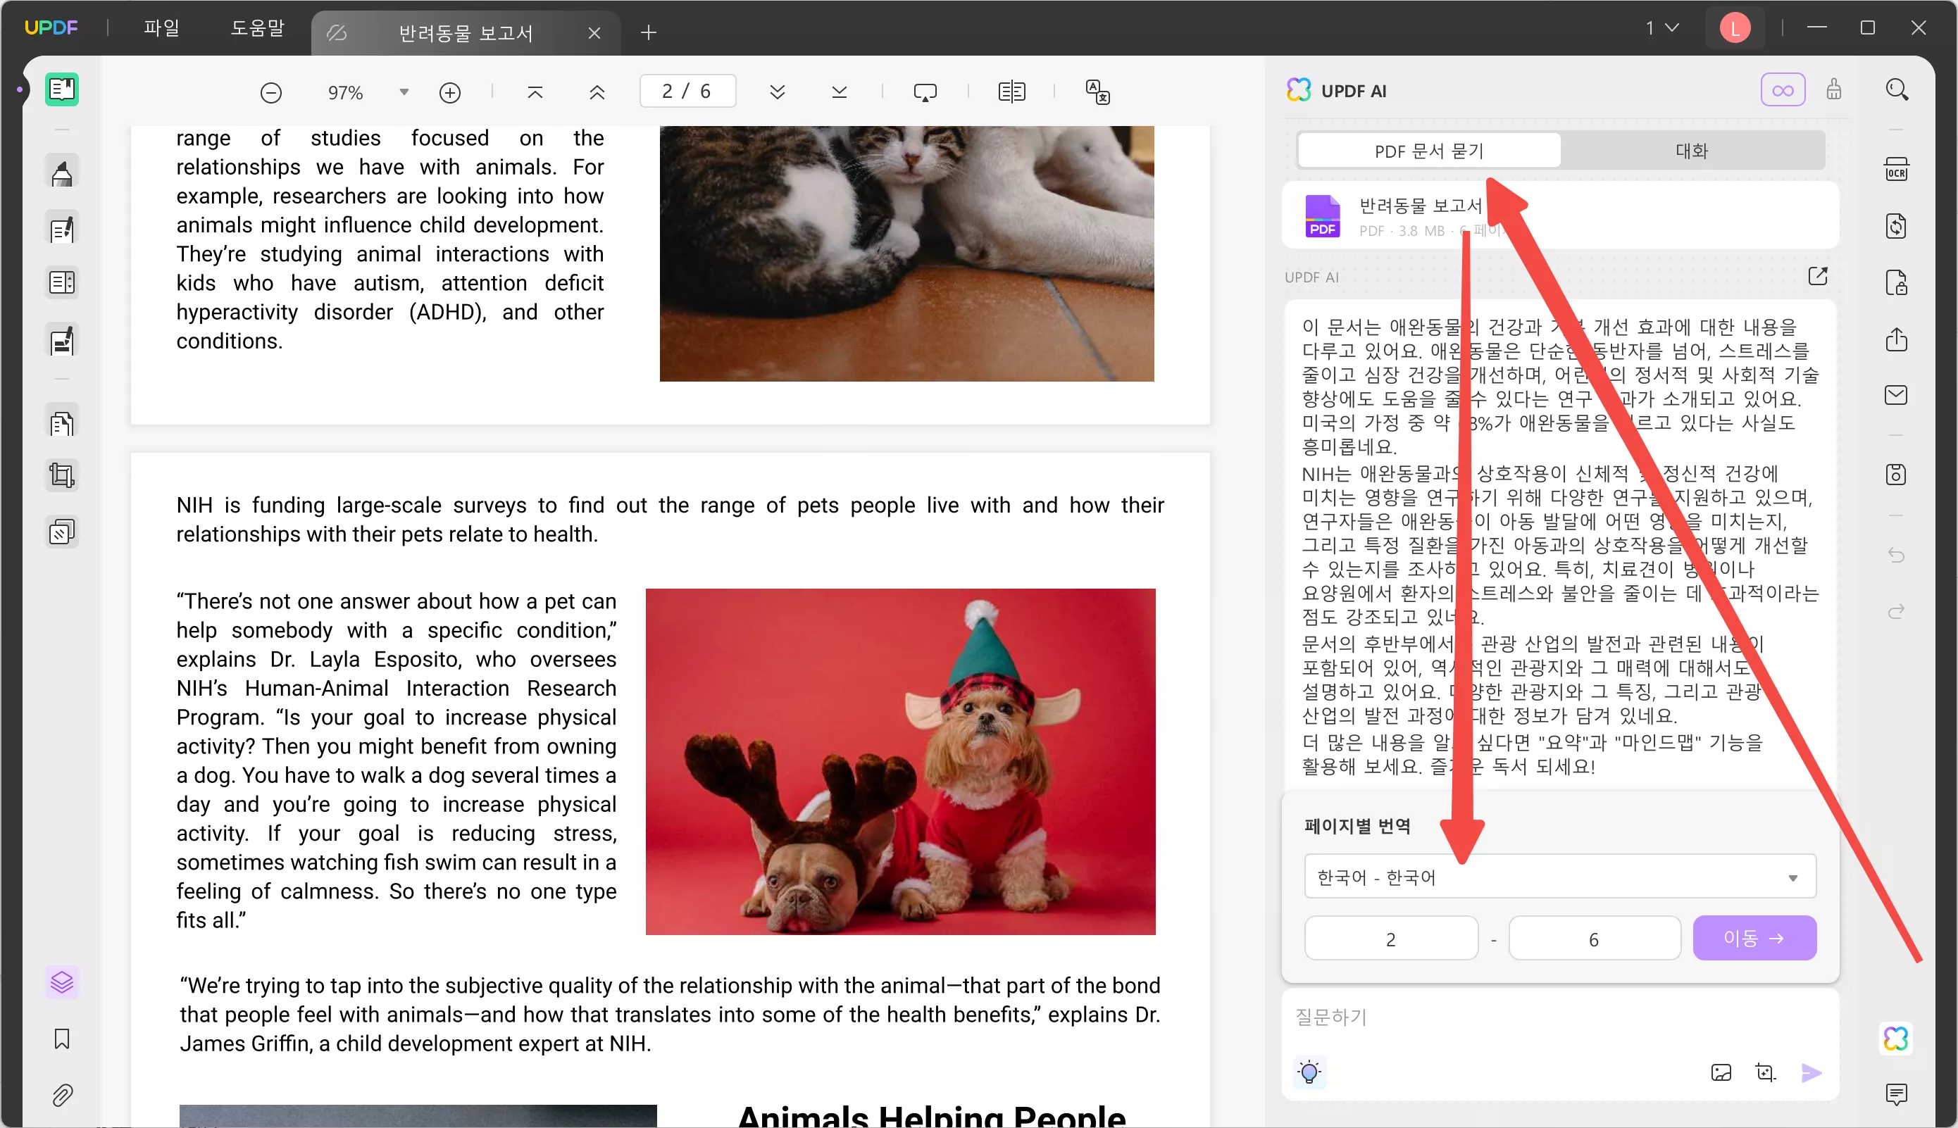Open the Fill and Sign form tool
Viewport: 1958px width, 1128px height.
click(62, 341)
